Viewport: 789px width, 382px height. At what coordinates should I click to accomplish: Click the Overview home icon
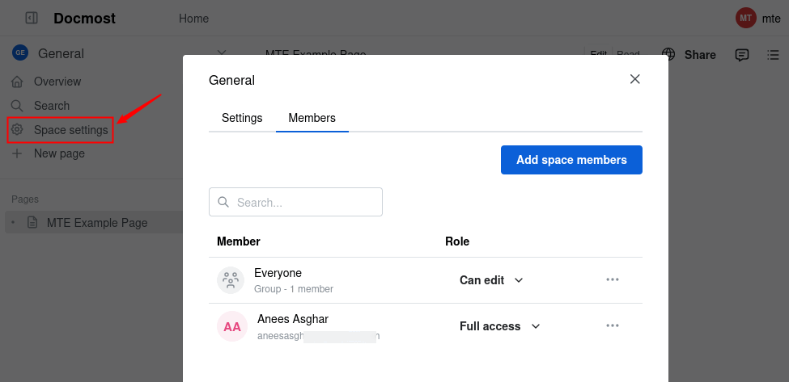click(x=17, y=82)
